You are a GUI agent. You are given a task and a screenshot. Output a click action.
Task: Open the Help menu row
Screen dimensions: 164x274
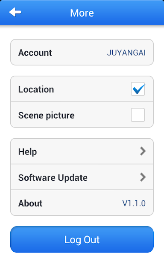[x=82, y=151]
